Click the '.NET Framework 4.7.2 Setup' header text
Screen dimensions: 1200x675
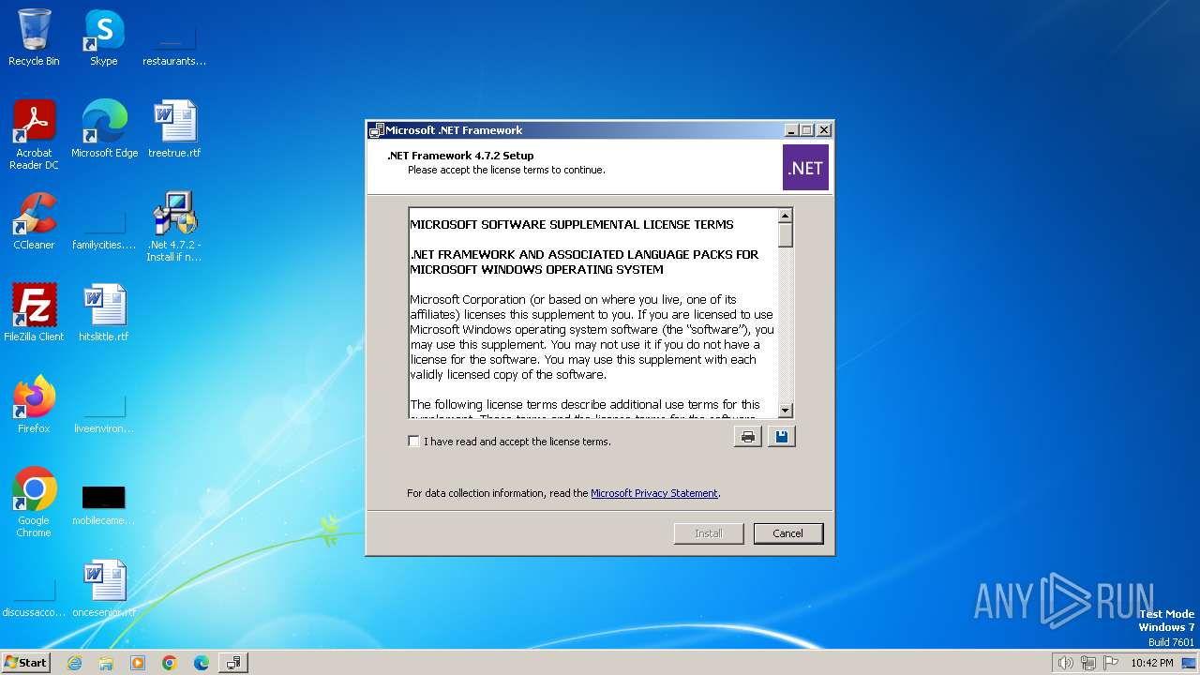(460, 156)
